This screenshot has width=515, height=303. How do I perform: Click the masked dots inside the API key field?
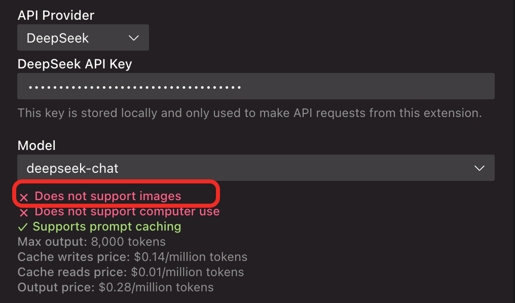point(134,87)
